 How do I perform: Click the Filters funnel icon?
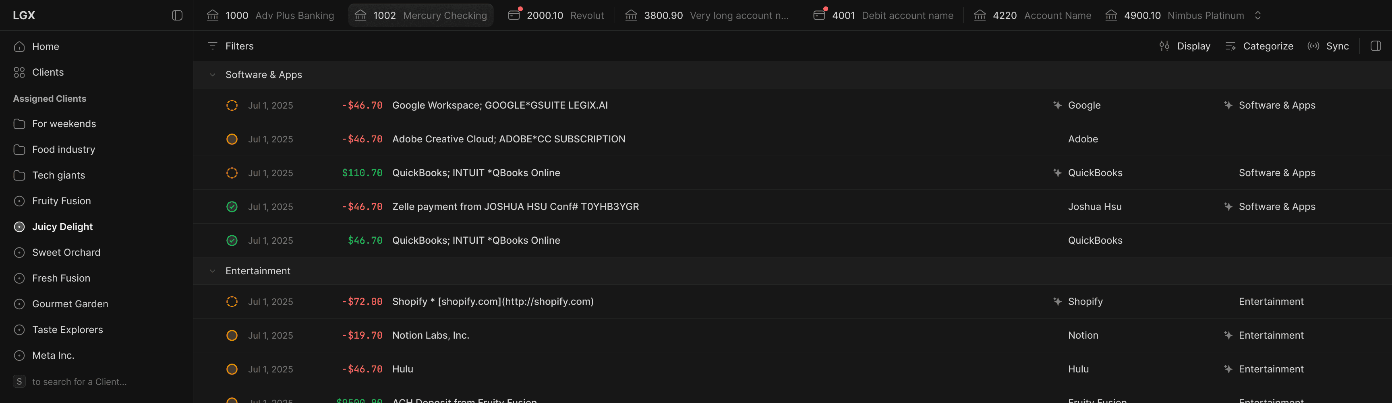coord(212,46)
